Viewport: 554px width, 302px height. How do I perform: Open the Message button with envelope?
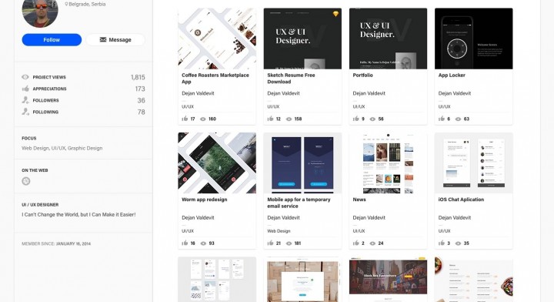click(x=115, y=39)
